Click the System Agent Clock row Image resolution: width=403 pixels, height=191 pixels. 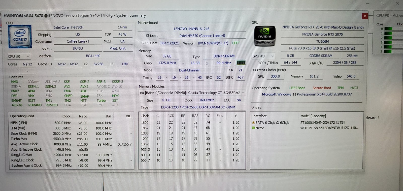71,166
